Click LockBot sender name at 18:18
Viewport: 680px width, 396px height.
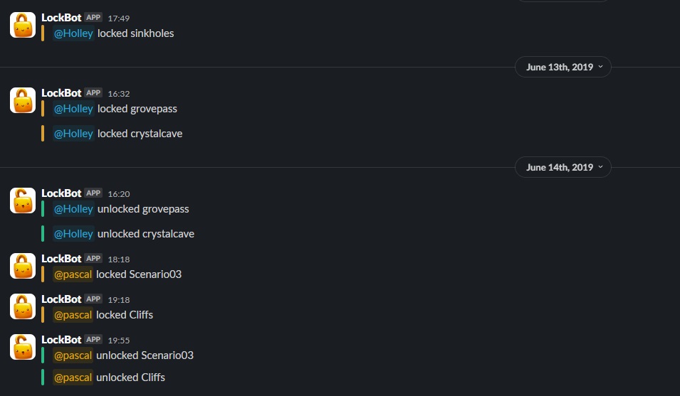point(61,259)
